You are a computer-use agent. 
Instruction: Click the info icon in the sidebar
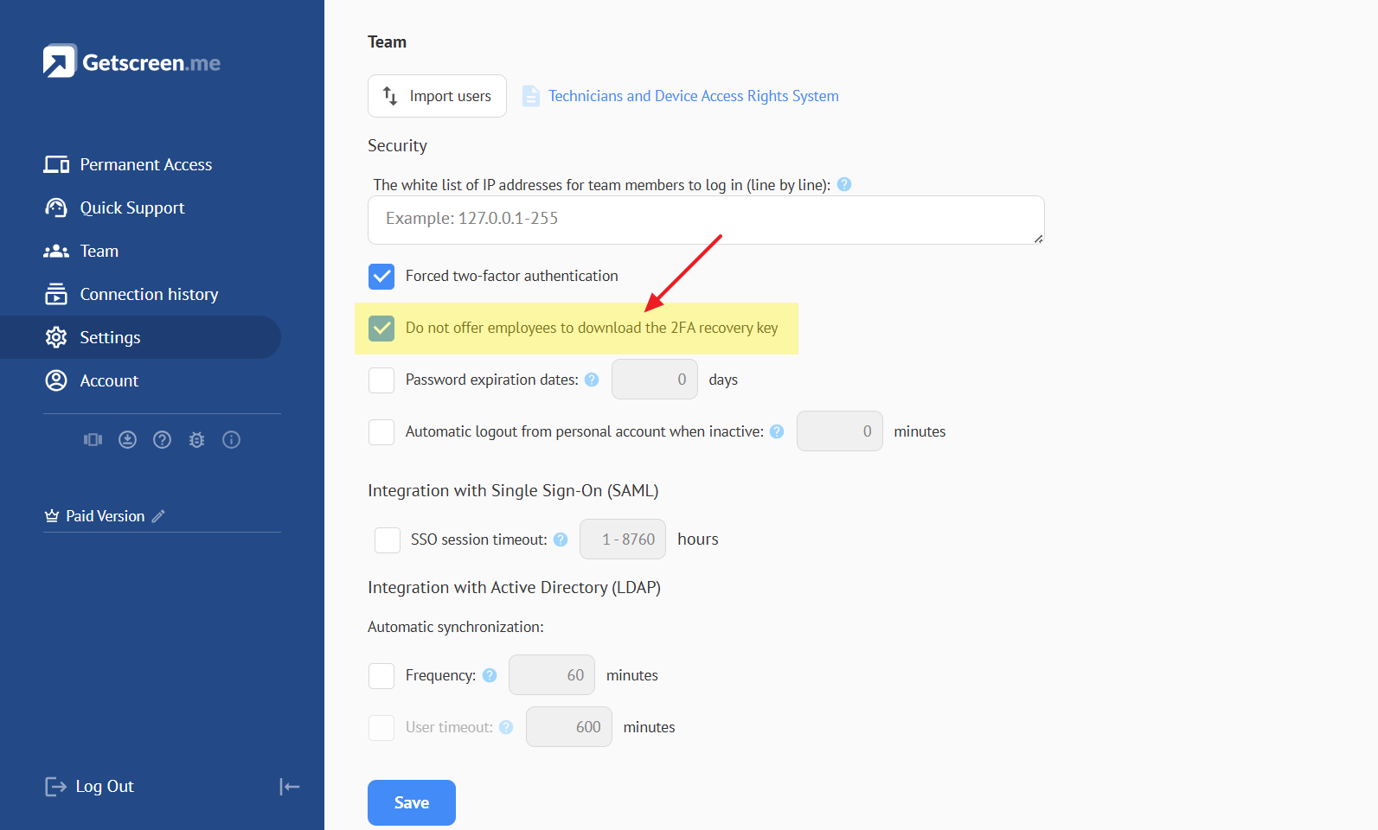pos(231,440)
